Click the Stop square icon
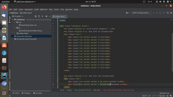The width and height of the screenshot is (173, 97). click(164, 13)
